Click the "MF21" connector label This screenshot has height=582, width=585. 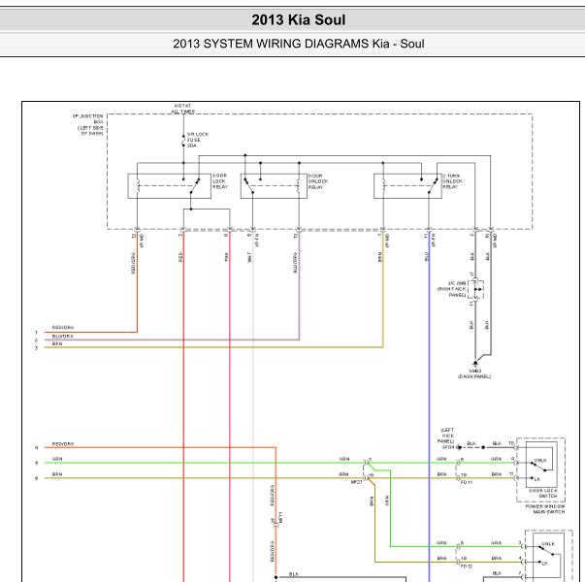click(x=356, y=482)
